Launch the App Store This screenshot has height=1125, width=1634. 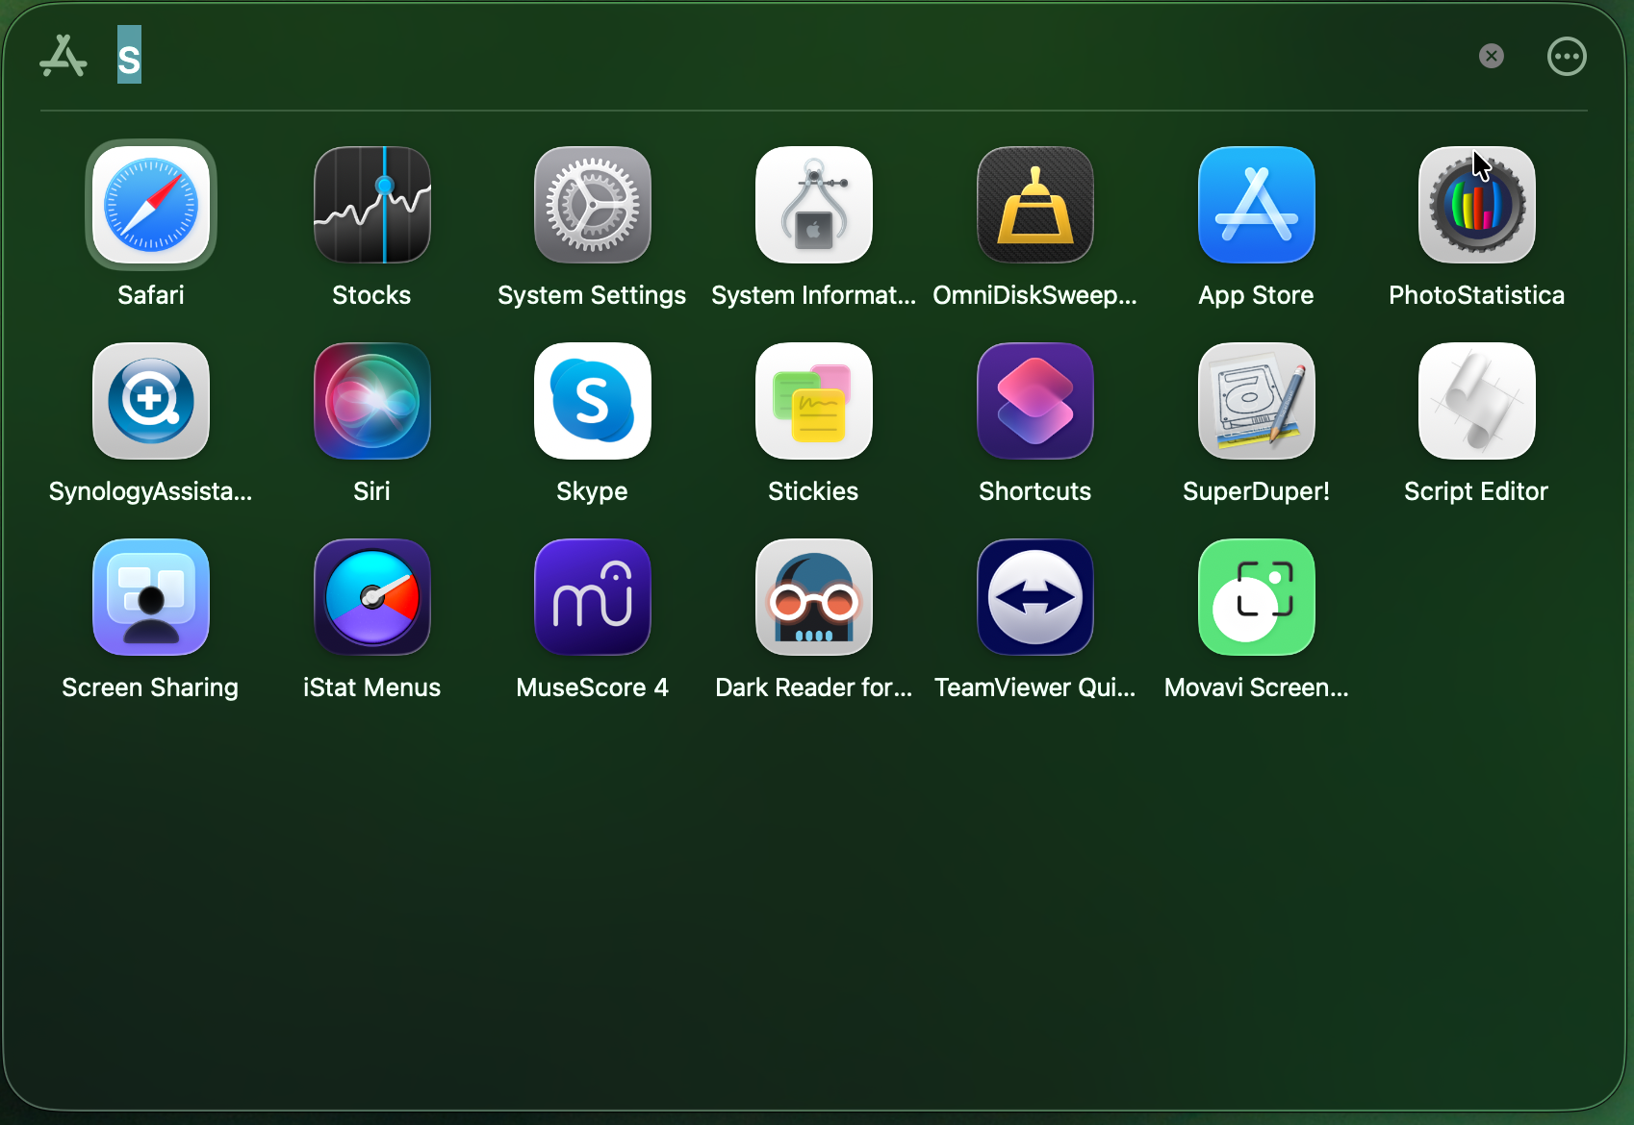[x=1257, y=205]
